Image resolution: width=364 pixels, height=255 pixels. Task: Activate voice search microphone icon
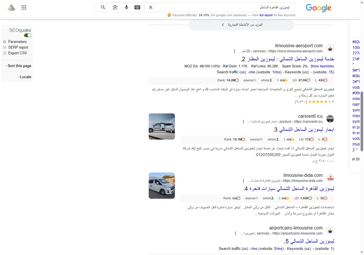click(x=126, y=7)
